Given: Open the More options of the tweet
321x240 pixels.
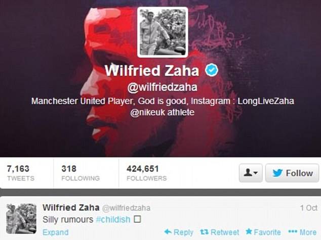Looking at the screenshot, I should 302,232.
